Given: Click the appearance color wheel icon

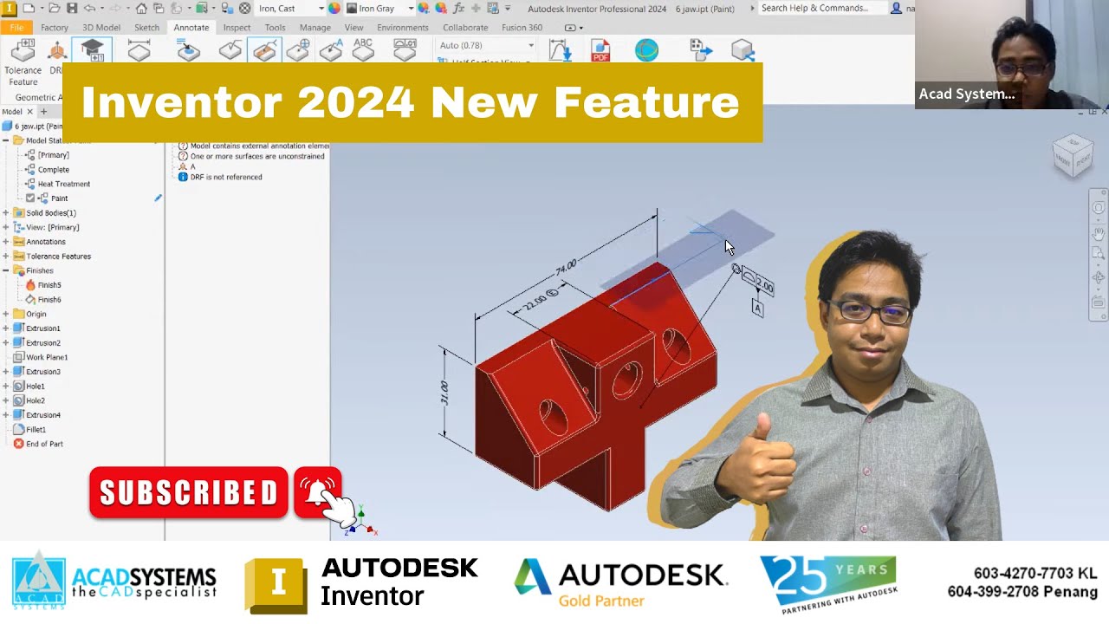Looking at the screenshot, I should [334, 8].
